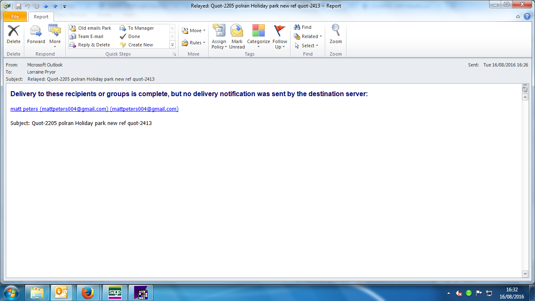
Task: Click the Help question mark icon
Action: click(527, 17)
